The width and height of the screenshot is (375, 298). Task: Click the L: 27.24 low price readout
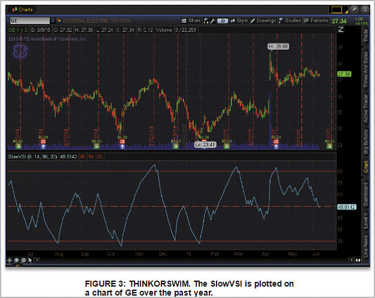[104, 30]
